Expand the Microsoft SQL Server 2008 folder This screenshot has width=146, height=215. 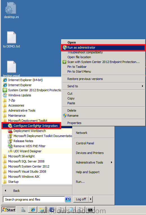[26, 161]
